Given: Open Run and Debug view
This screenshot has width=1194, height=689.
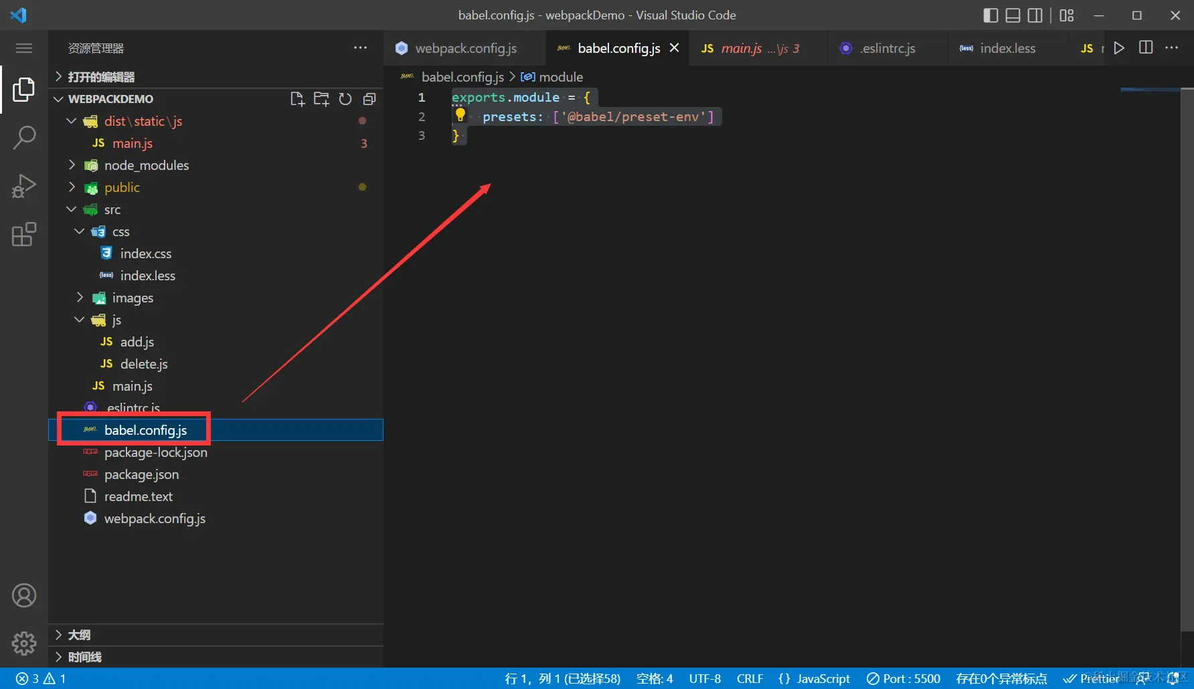Looking at the screenshot, I should [23, 186].
